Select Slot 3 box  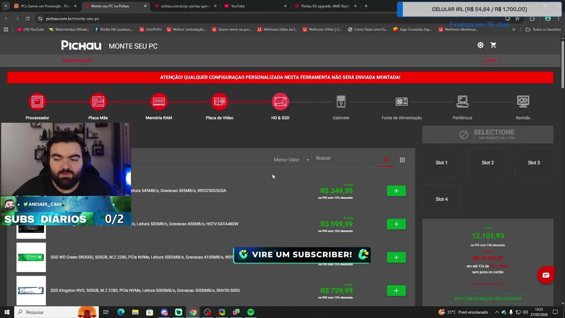(534, 163)
